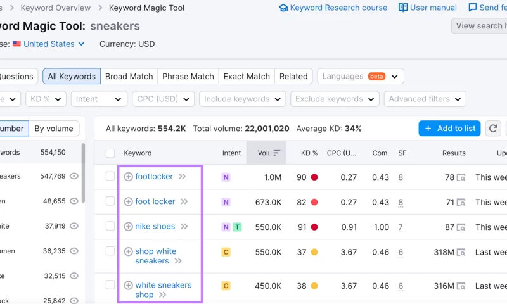Screen dimensions: 507x304
Task: Expand the CPC (USD) filter dropdown
Action: 164,99
